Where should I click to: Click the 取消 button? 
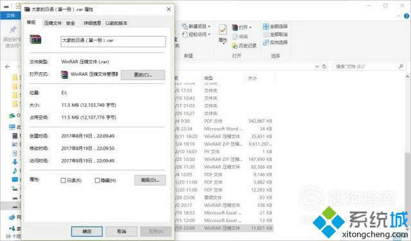pyautogui.click(x=121, y=231)
